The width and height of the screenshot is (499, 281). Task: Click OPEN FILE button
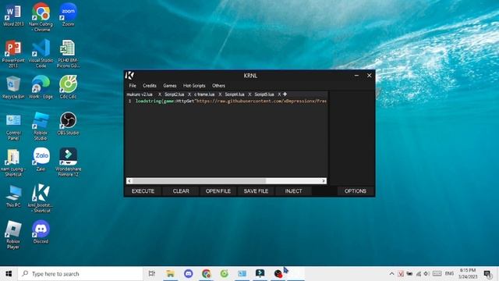pyautogui.click(x=218, y=190)
